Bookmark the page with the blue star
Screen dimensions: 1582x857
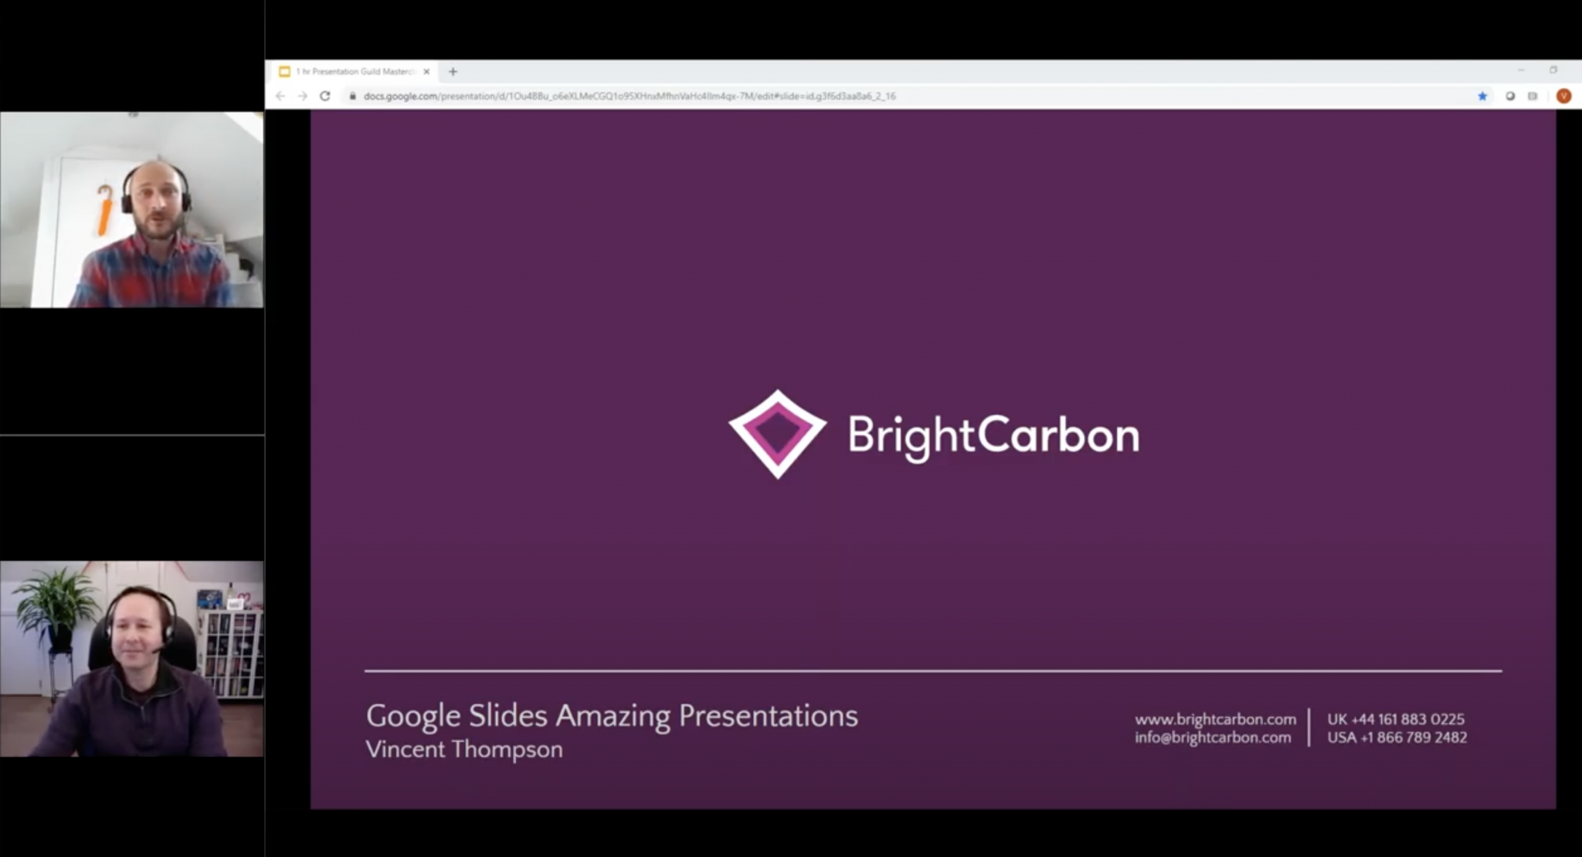click(1482, 97)
